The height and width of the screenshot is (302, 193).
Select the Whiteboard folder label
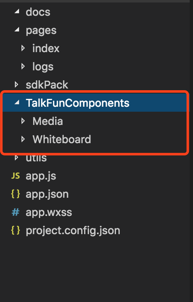[x=62, y=139]
